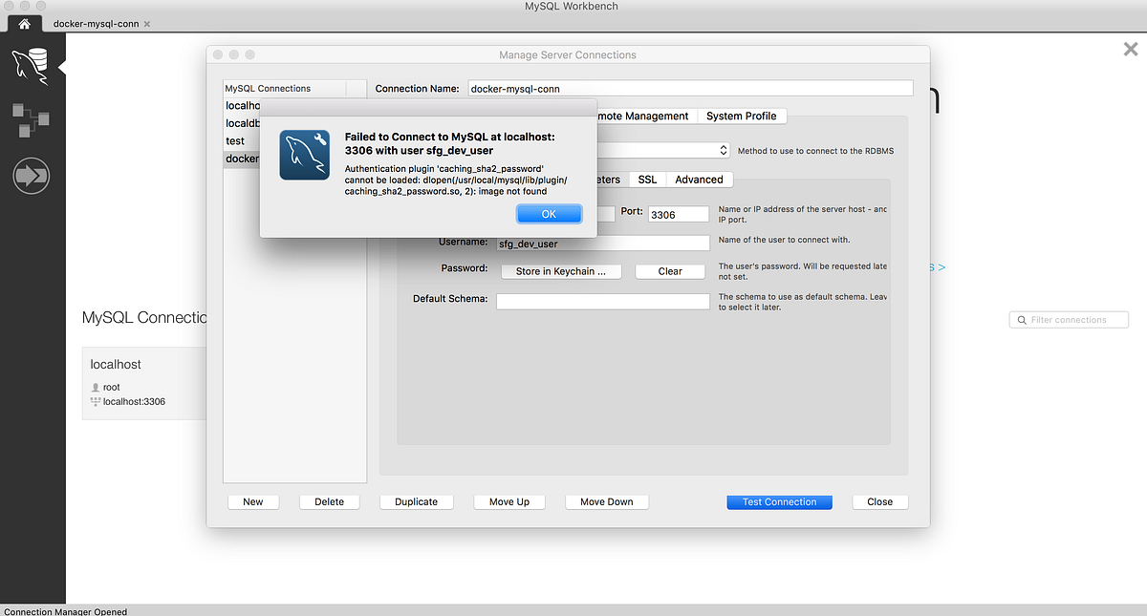
Task: Switch to the Advanced tab
Action: [699, 179]
